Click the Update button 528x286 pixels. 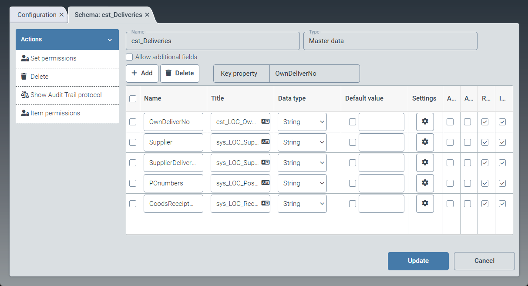tap(418, 261)
